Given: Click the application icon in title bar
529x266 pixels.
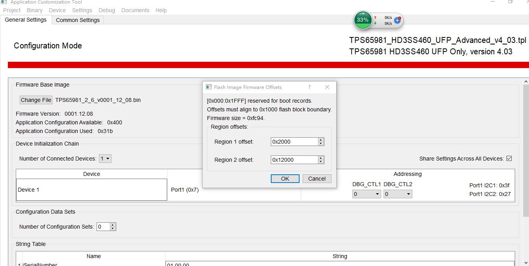Looking at the screenshot, I should tap(4, 2).
